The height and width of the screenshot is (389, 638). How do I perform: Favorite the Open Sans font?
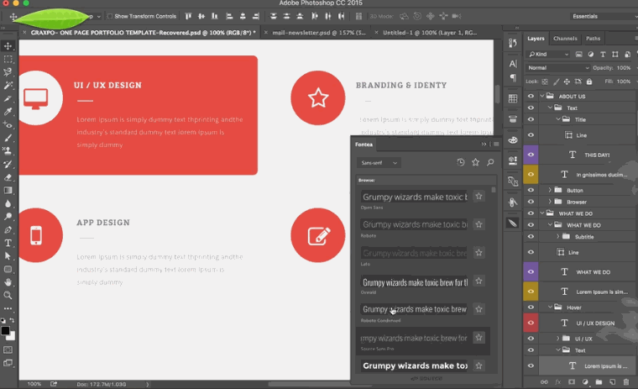click(x=478, y=197)
